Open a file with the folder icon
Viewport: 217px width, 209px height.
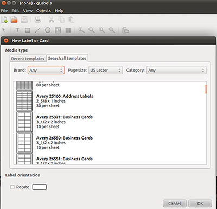[14, 20]
